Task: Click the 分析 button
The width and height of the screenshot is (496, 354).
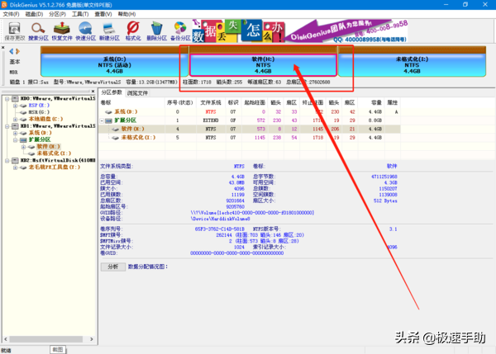Action: tap(113, 267)
